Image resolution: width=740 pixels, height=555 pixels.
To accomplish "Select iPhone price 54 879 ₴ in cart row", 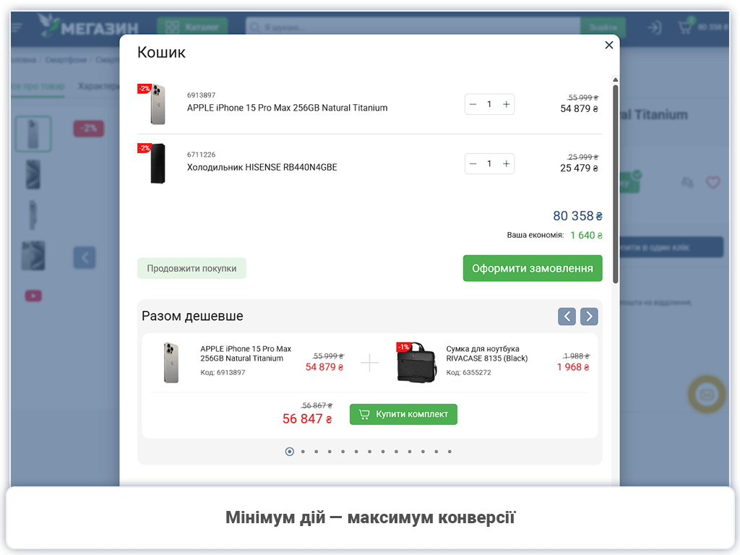I will point(579,109).
